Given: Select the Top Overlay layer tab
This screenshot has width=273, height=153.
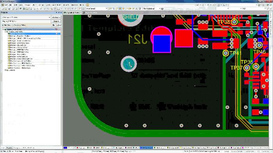Looking at the screenshot, I should pyautogui.click(x=186, y=148).
